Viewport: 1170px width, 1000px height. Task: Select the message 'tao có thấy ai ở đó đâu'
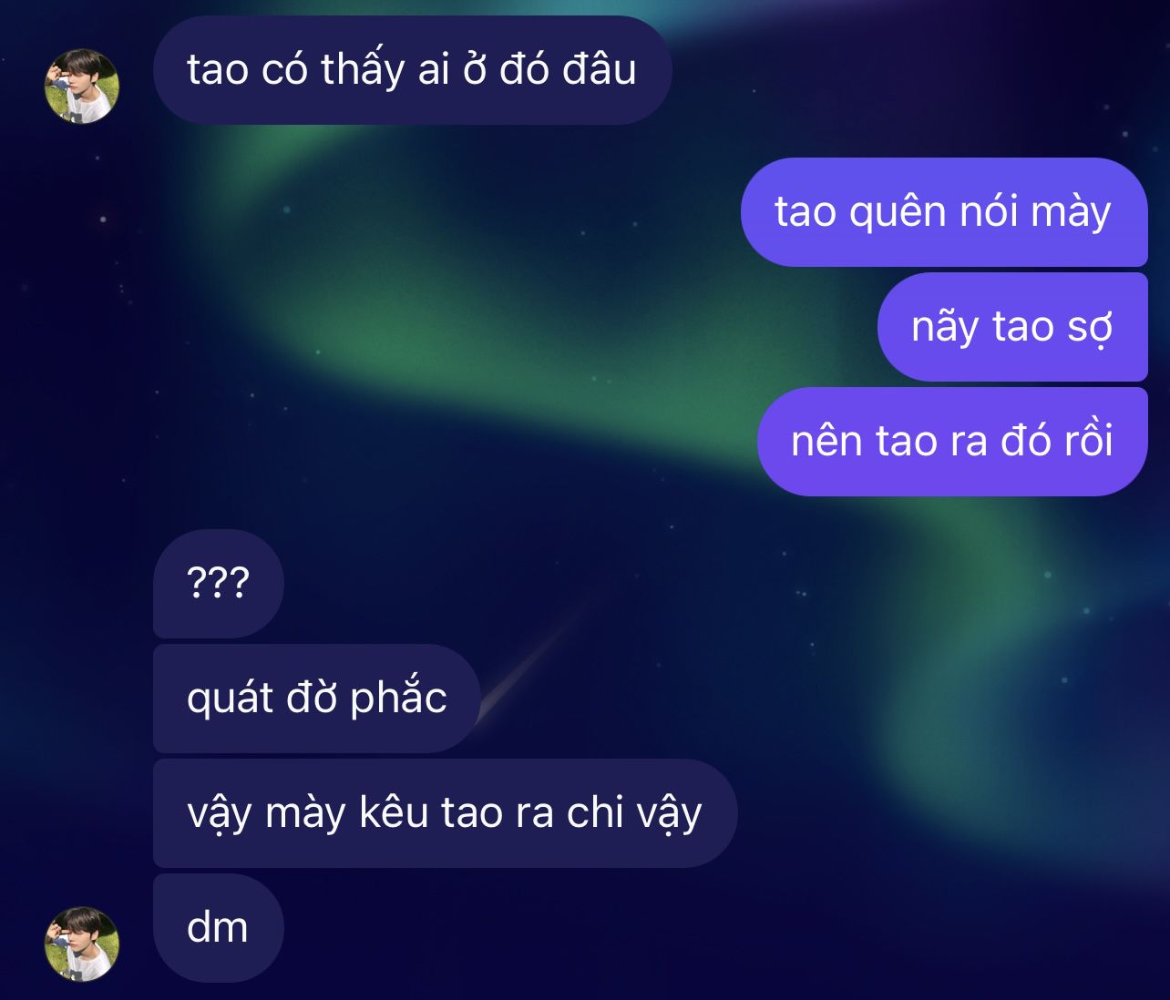(412, 70)
